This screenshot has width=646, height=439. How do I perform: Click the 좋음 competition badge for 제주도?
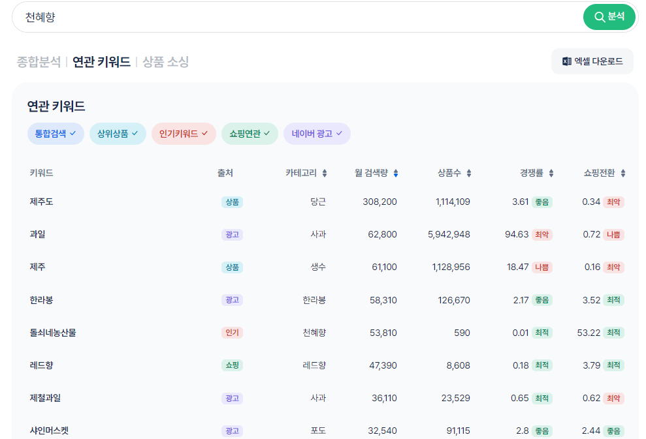541,202
